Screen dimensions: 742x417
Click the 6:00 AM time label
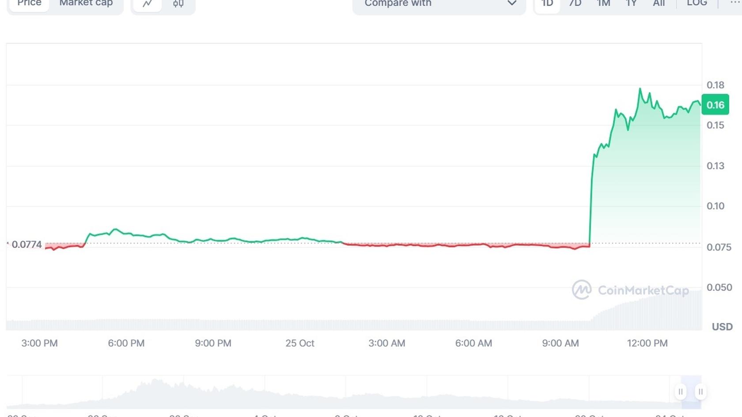(473, 343)
